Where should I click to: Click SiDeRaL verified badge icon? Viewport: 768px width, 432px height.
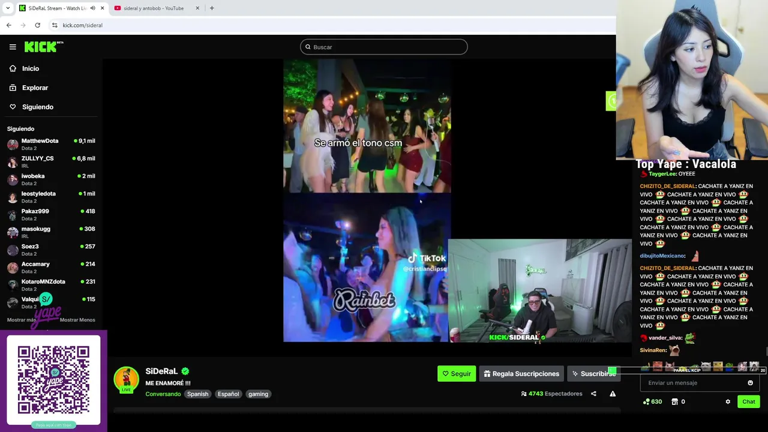[185, 371]
